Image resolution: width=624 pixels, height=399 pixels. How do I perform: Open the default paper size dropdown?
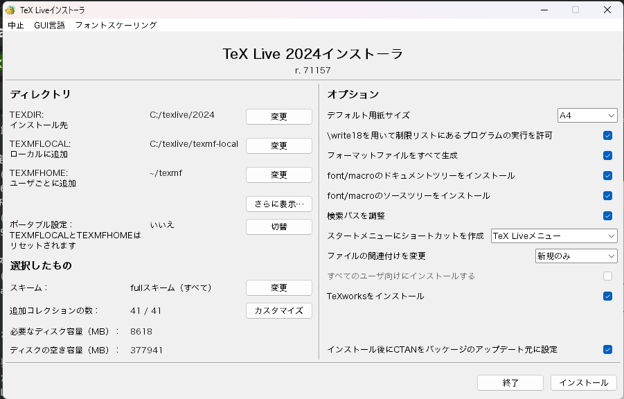[x=587, y=115]
